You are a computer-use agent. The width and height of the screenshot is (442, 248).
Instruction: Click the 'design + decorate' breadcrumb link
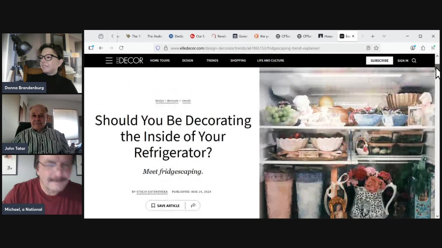coord(167,101)
